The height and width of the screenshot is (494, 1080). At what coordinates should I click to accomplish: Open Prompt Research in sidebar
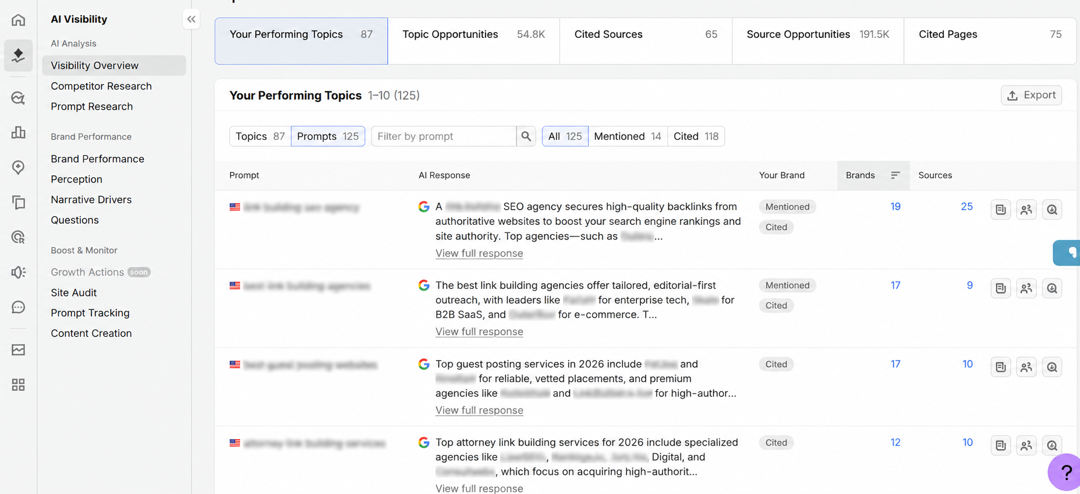pos(92,107)
